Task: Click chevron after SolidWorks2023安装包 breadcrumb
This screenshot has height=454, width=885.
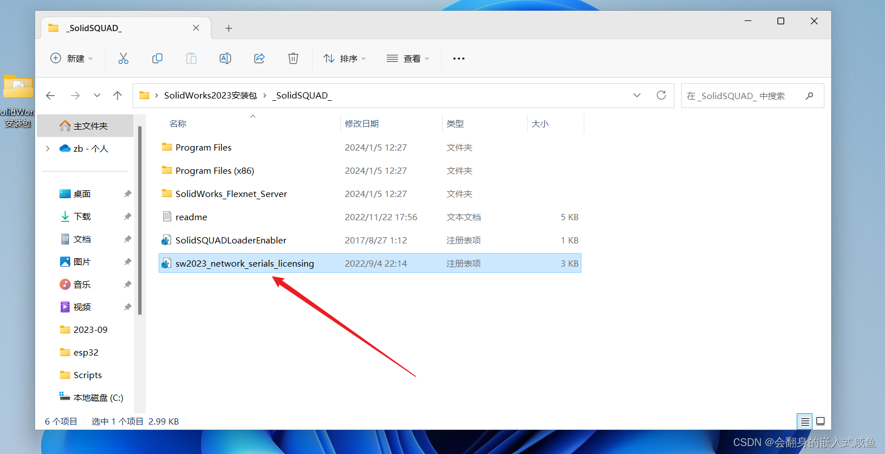Action: (x=264, y=96)
